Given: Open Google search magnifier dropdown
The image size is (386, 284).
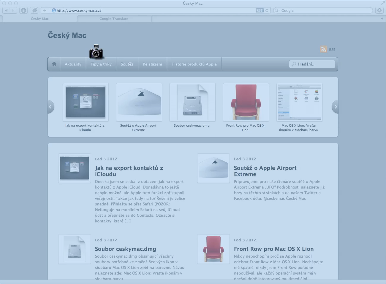Looking at the screenshot, I should [x=277, y=10].
